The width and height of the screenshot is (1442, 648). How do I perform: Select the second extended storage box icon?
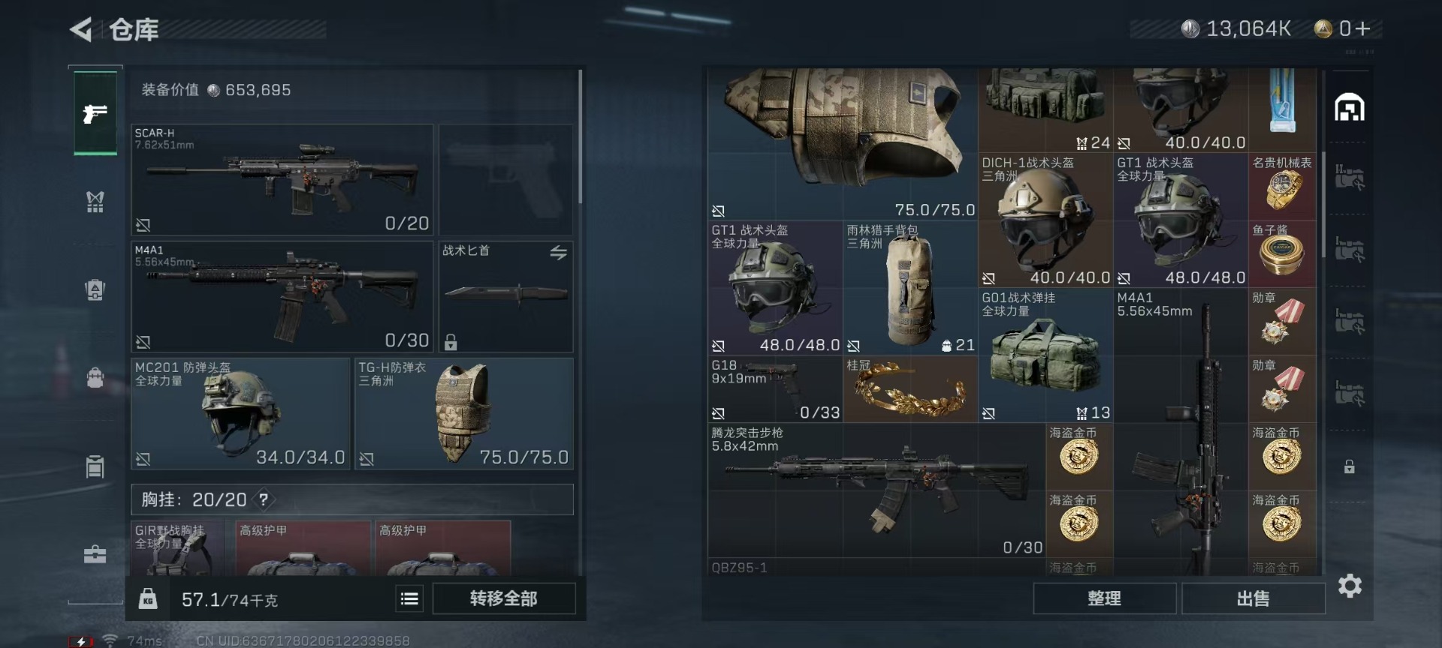point(1350,250)
